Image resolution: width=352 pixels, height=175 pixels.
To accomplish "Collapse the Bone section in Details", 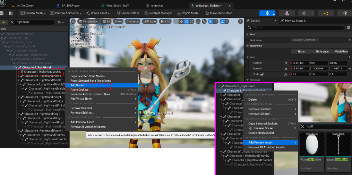I will [248, 35].
